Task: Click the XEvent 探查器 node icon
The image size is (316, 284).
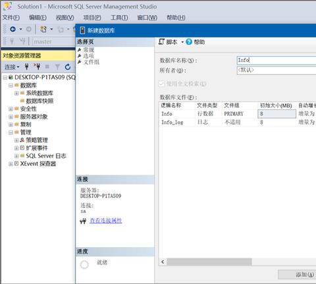Action: pos(16,163)
